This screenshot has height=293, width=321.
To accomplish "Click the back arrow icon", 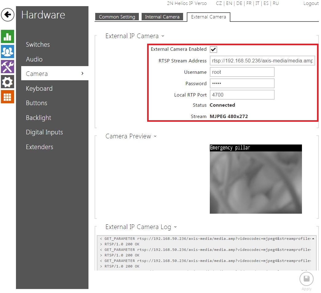I will [8, 15].
